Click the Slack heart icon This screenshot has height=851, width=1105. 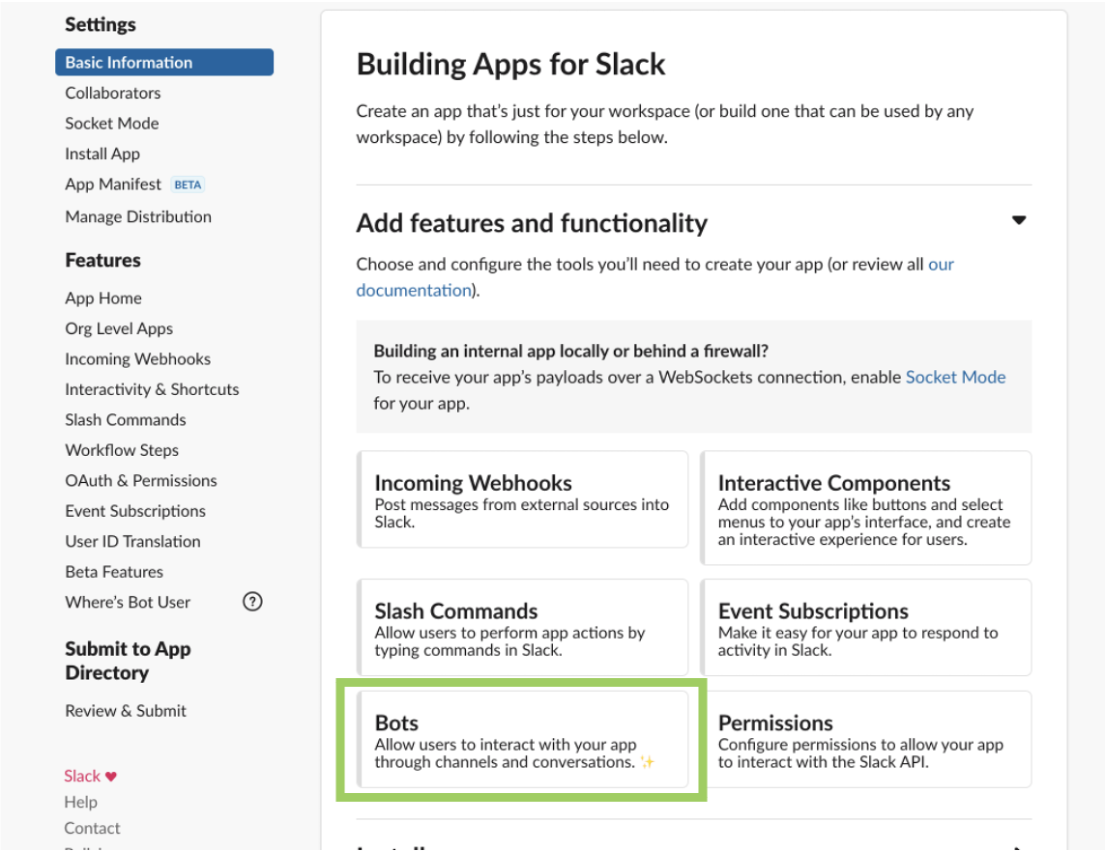111,777
